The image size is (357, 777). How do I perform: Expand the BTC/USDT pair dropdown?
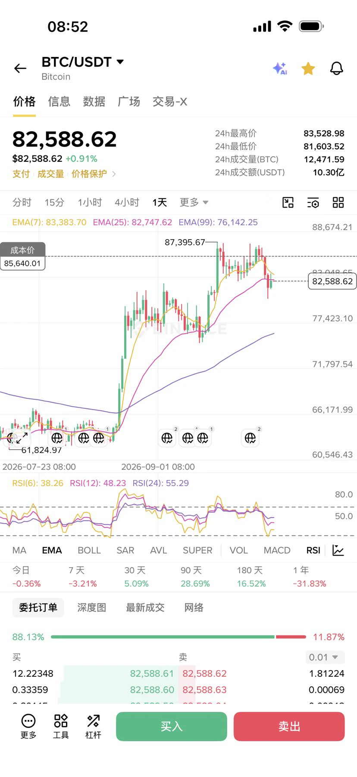[120, 62]
